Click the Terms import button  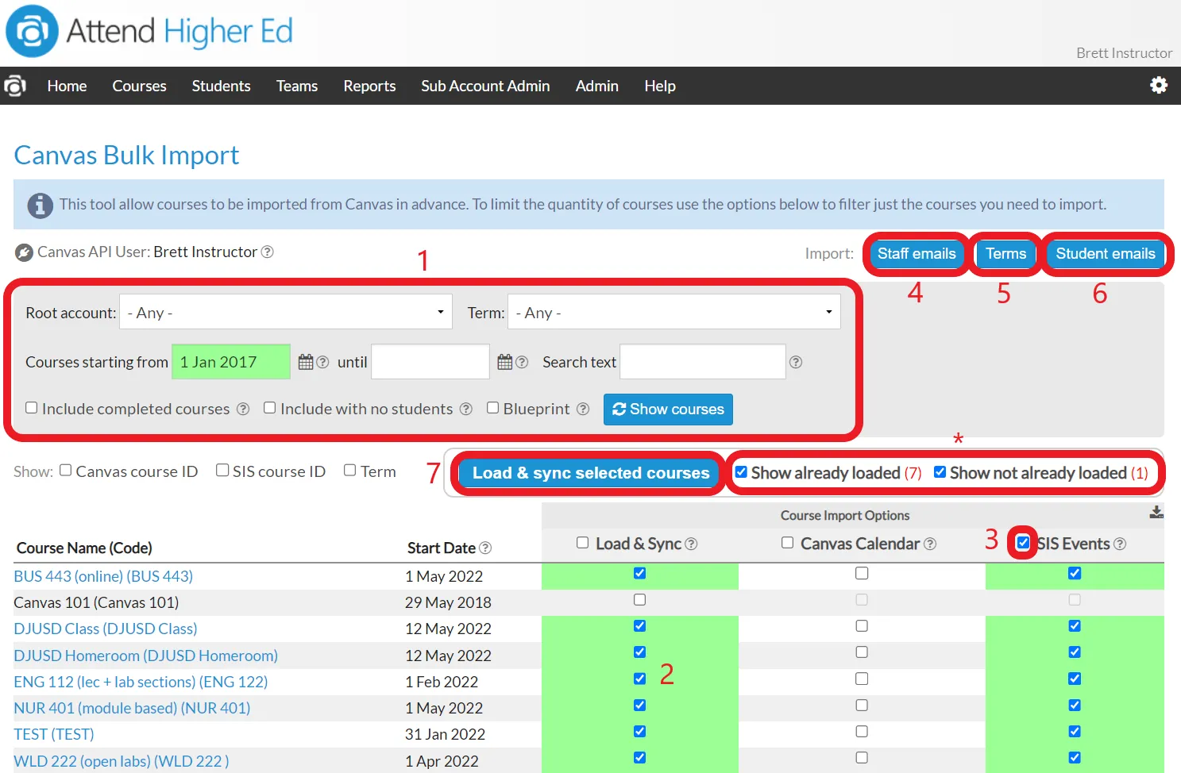pos(1005,254)
